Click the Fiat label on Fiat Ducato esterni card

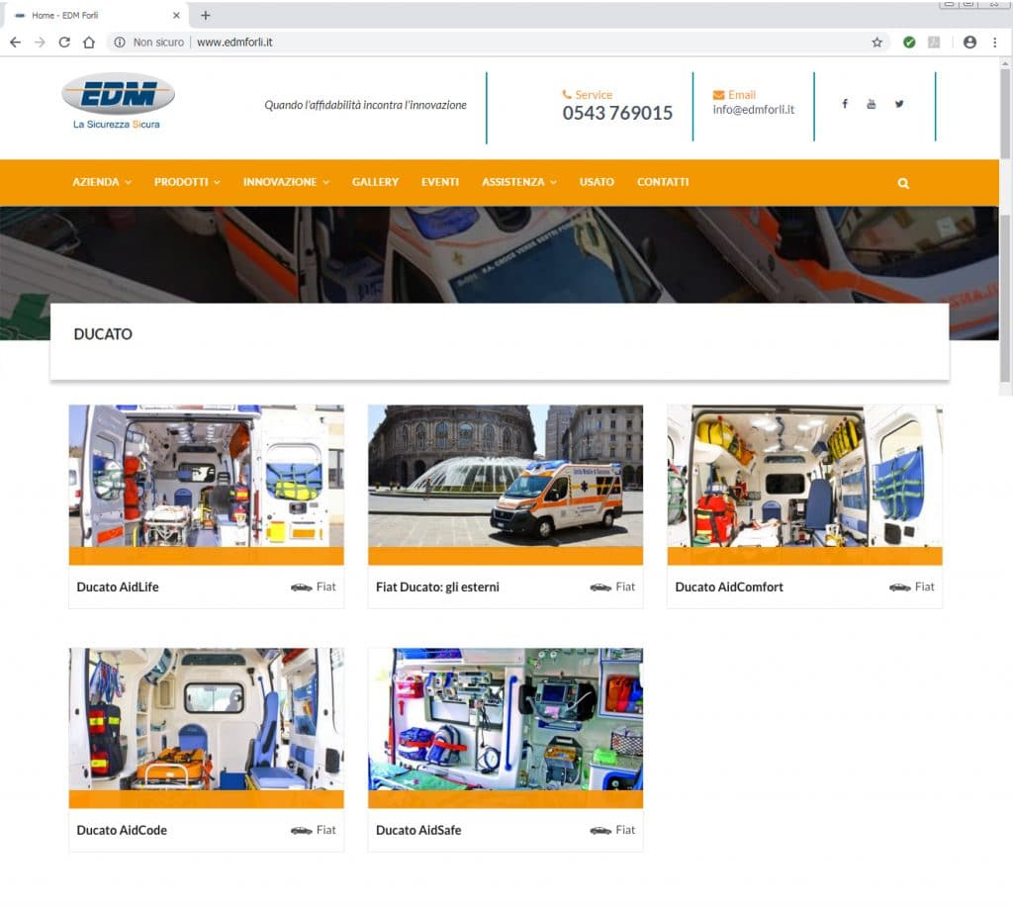click(x=625, y=587)
